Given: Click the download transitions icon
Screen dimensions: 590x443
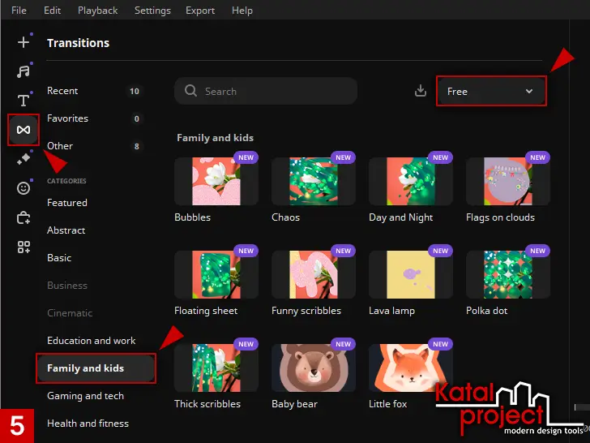Looking at the screenshot, I should (x=421, y=91).
